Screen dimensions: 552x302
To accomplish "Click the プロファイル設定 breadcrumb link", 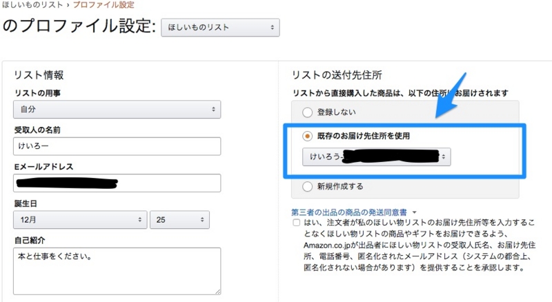I will [x=103, y=5].
